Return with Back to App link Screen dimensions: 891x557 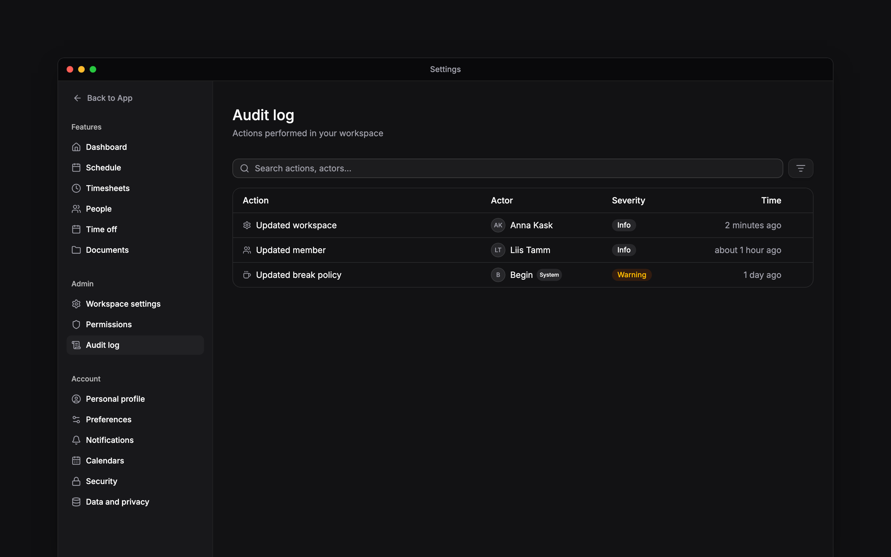(103, 98)
